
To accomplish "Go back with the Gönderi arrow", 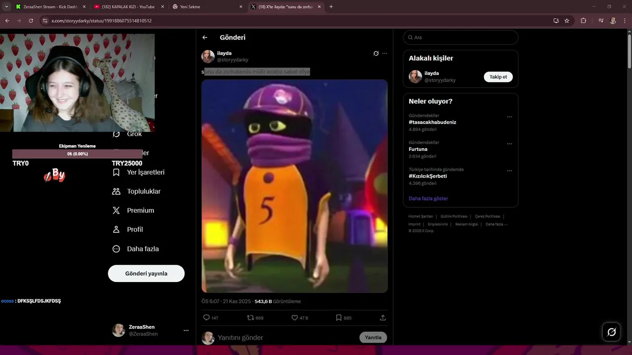I will coord(205,37).
